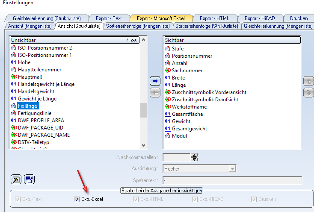Screen dimensions: 314x212
Task: Toggle the Exp.-HICAD checkbox
Action: [x=195, y=199]
